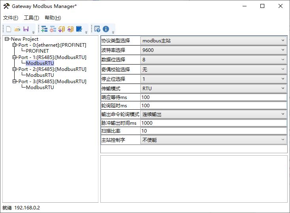Open the 文件(F) menu
This screenshot has height=213, width=290.
pos(11,18)
